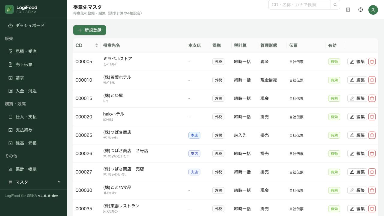This screenshot has width=384, height=216.
Task: Edit row 000027 つばさ商店 売店
Action: pyautogui.click(x=357, y=172)
